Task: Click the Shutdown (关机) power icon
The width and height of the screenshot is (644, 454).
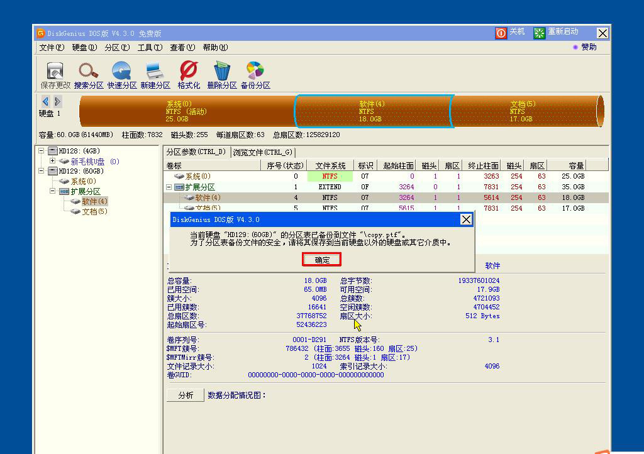Action: coord(501,33)
